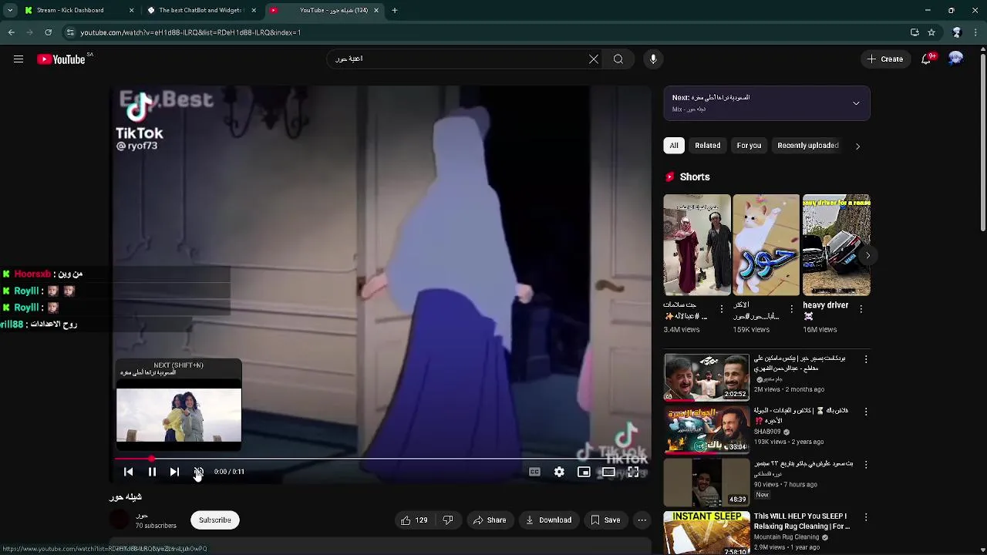Click the search magnifier button
Image resolution: width=987 pixels, height=555 pixels.
click(x=618, y=59)
